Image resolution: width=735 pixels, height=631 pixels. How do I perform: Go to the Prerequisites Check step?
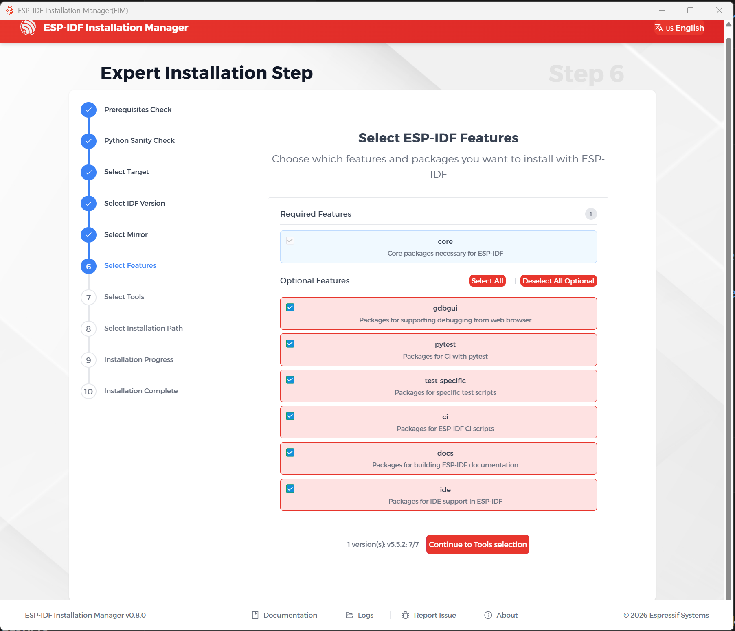tap(138, 110)
